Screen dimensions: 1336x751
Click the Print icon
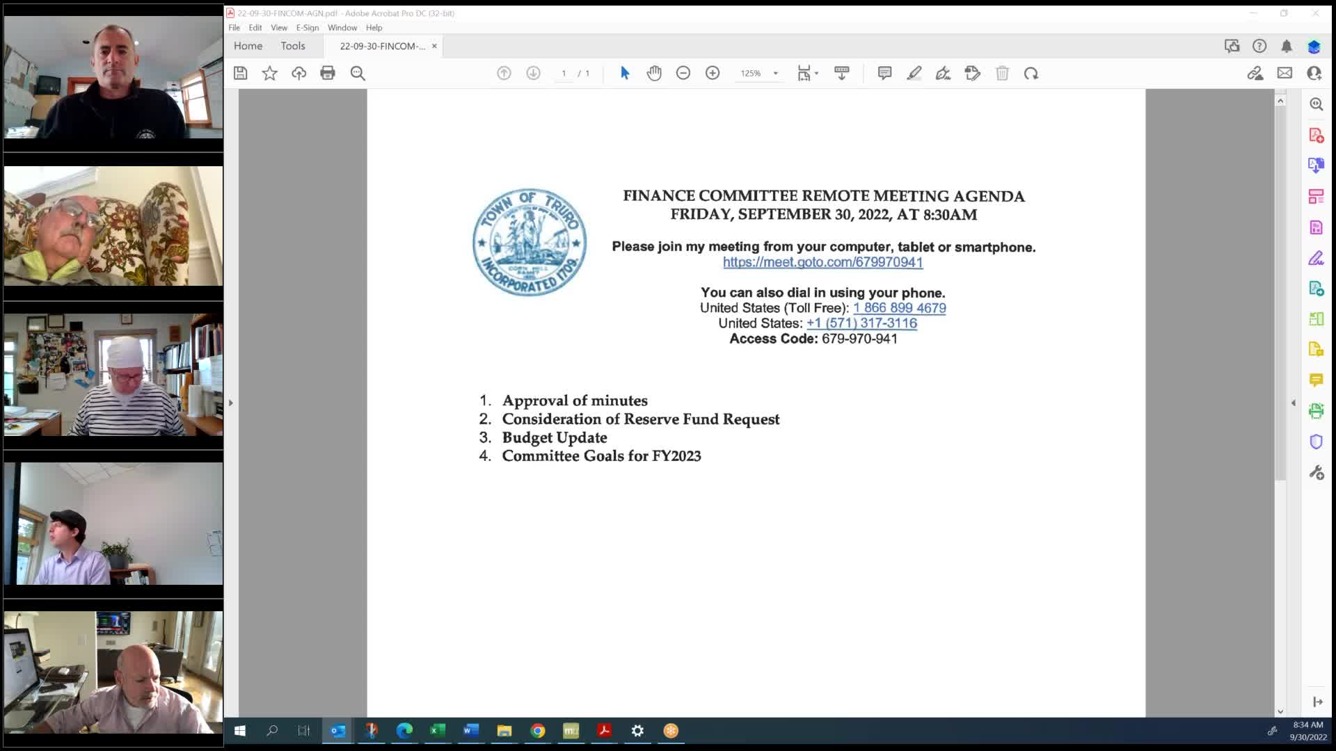click(328, 73)
